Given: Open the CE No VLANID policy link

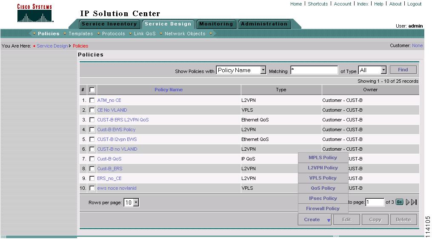Looking at the screenshot, I should [x=112, y=110].
